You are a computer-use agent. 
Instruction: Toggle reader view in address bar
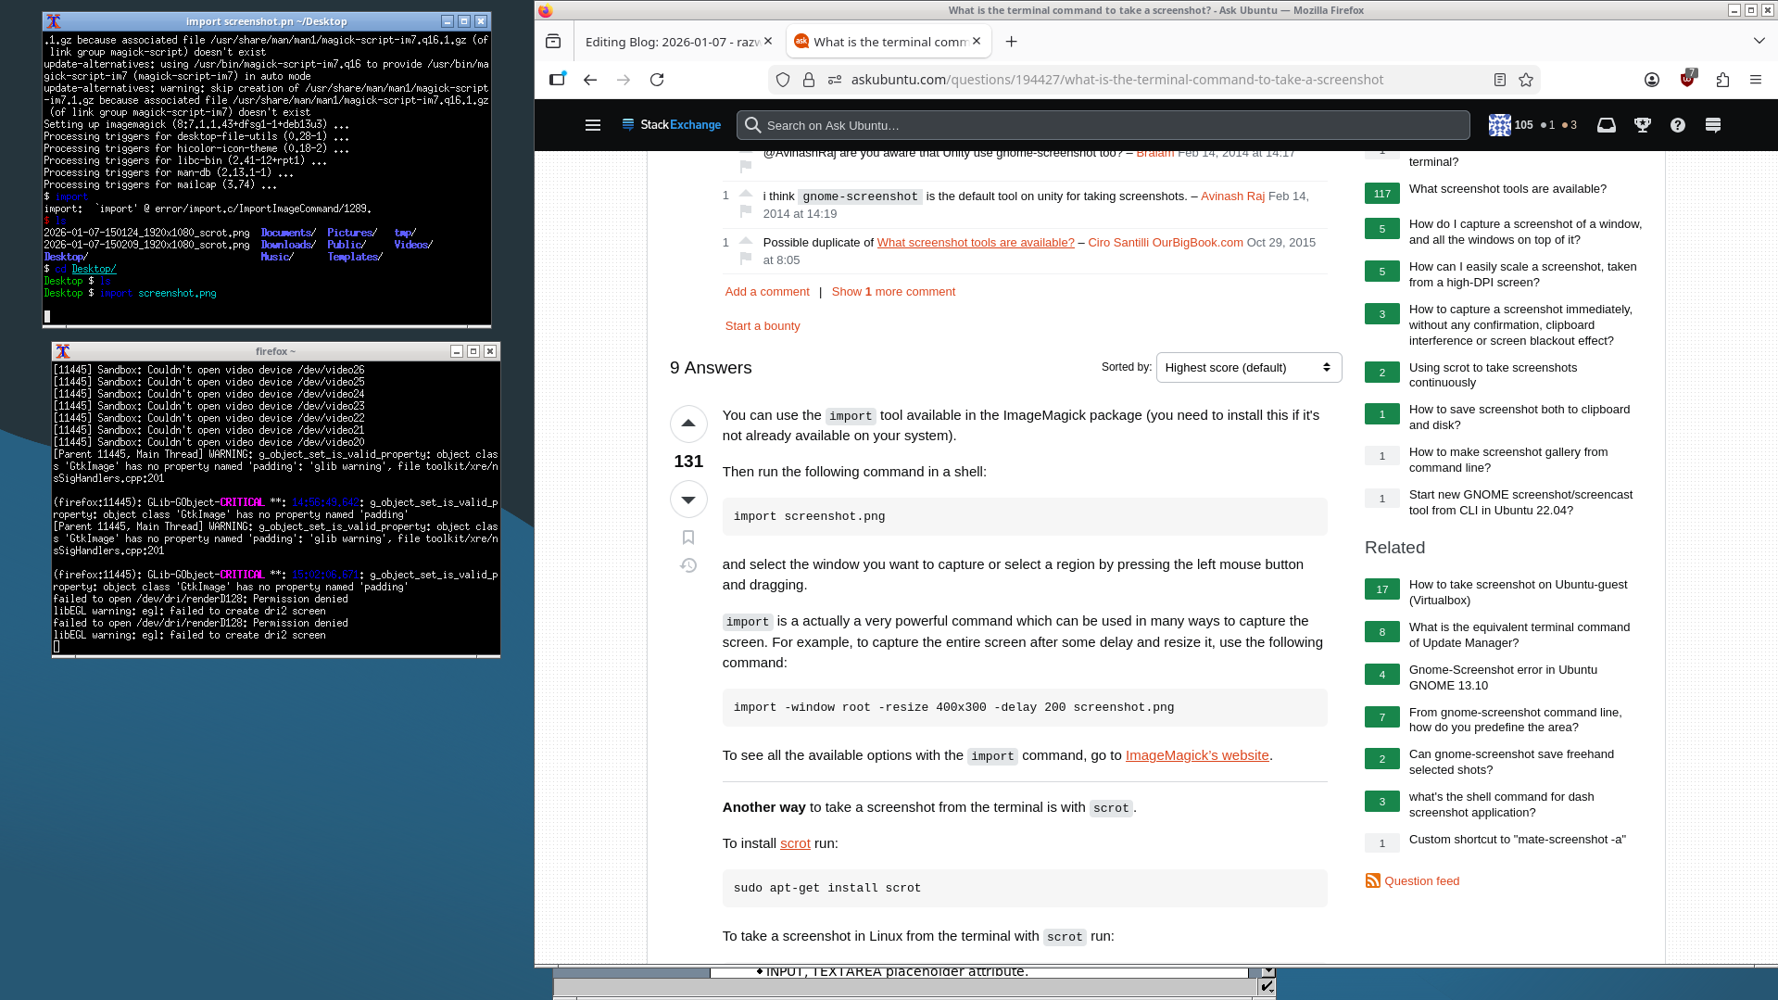(x=1500, y=80)
